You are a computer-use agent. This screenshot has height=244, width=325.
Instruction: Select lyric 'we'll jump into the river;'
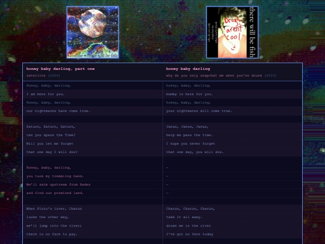pyautogui.click(x=54, y=226)
